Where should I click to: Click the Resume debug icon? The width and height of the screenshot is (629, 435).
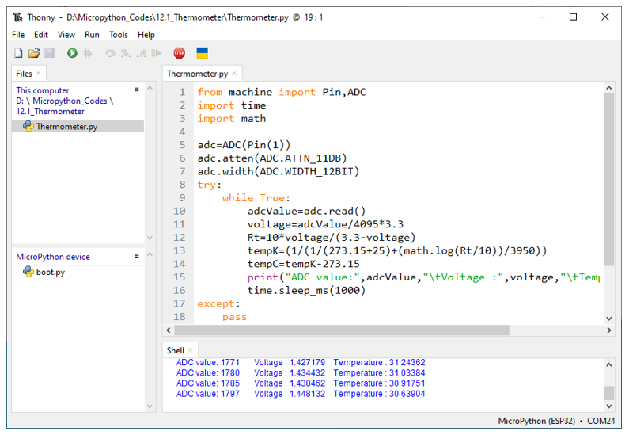(157, 53)
